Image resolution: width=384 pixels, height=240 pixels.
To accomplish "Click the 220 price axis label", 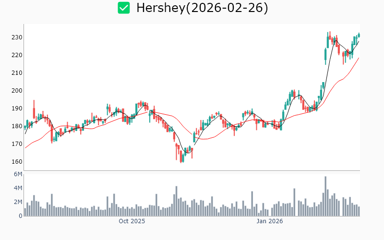I will coord(16,55).
